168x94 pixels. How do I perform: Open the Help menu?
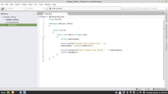[54, 4]
